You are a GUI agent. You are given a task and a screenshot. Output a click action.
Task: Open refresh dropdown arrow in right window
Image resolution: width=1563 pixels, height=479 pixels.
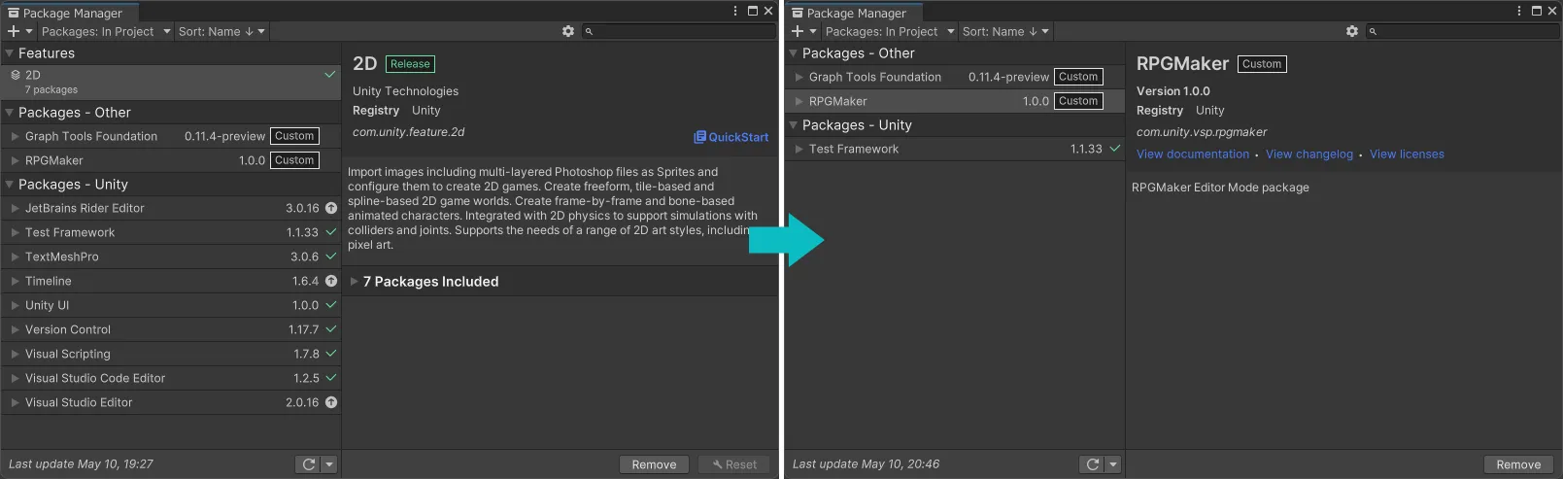1113,464
